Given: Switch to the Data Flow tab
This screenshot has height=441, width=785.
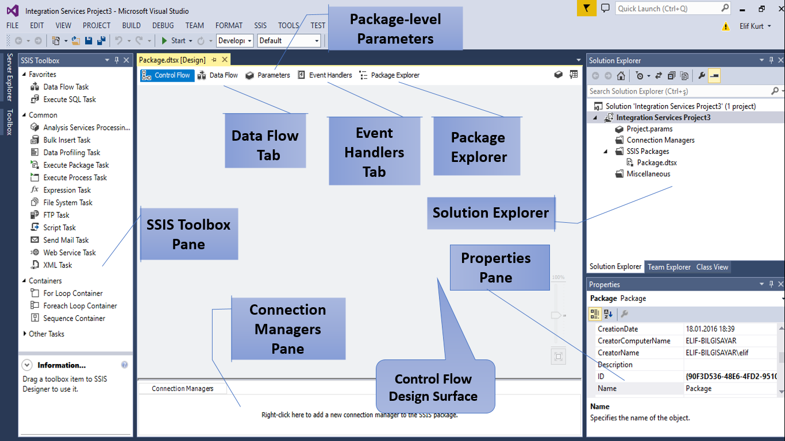Looking at the screenshot, I should (x=217, y=75).
